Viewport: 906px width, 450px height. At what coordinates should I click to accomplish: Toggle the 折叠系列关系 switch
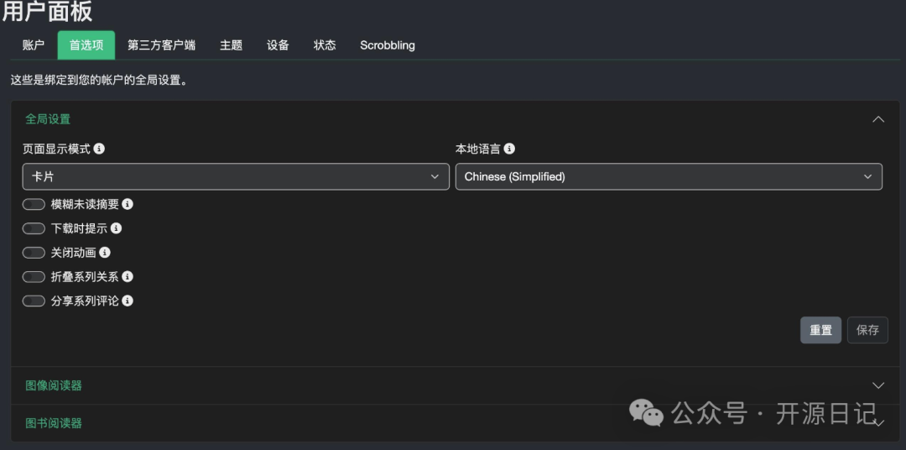pyautogui.click(x=34, y=276)
